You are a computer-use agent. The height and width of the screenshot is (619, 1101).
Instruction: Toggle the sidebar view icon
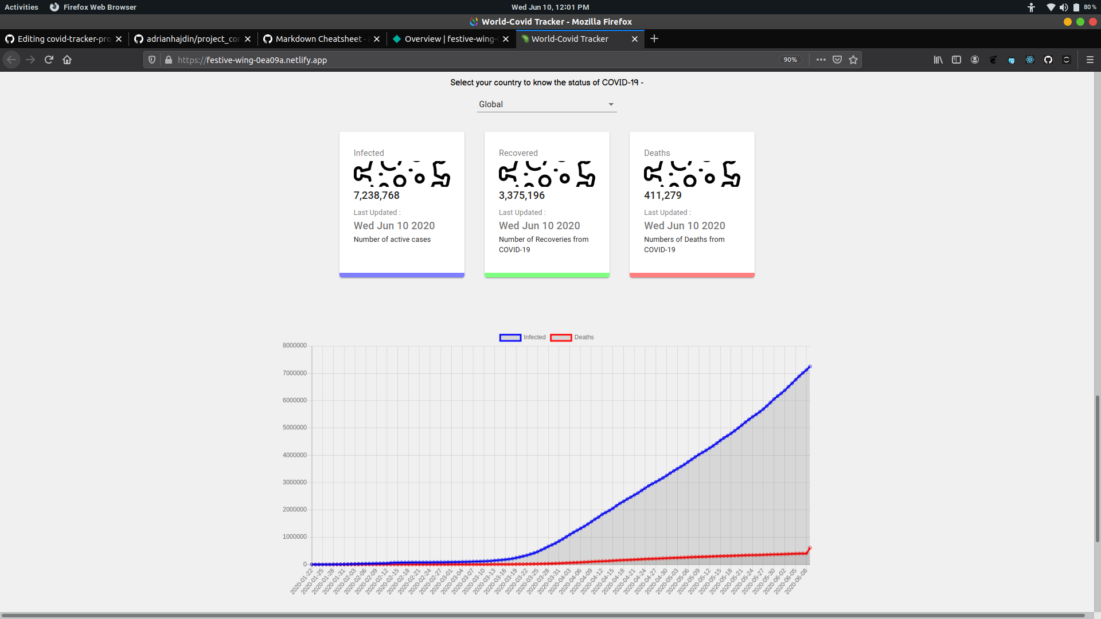point(956,60)
